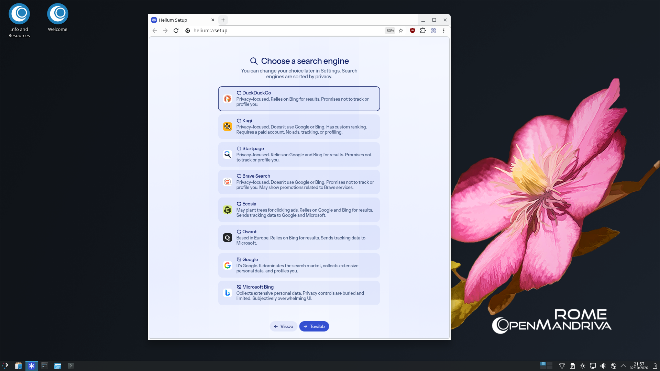Click the Google logo icon
Viewport: 660px width, 371px height.
[227, 265]
